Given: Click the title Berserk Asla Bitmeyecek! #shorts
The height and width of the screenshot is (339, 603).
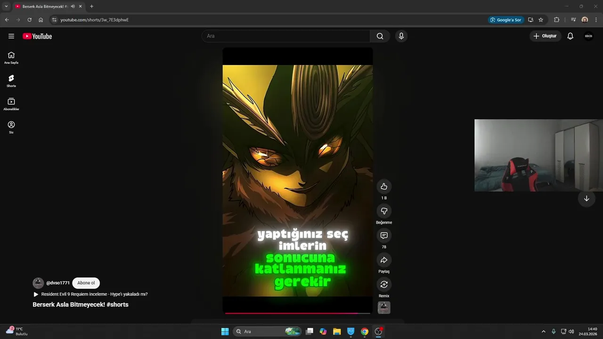Looking at the screenshot, I should coord(81,305).
